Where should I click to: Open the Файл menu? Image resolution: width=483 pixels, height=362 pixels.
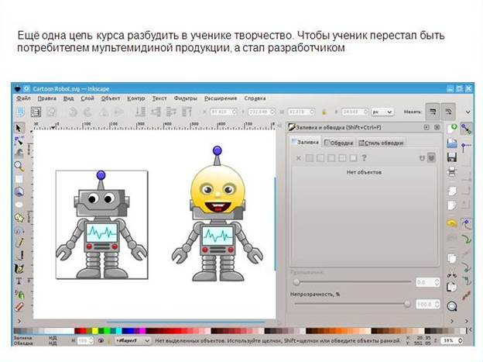[23, 98]
